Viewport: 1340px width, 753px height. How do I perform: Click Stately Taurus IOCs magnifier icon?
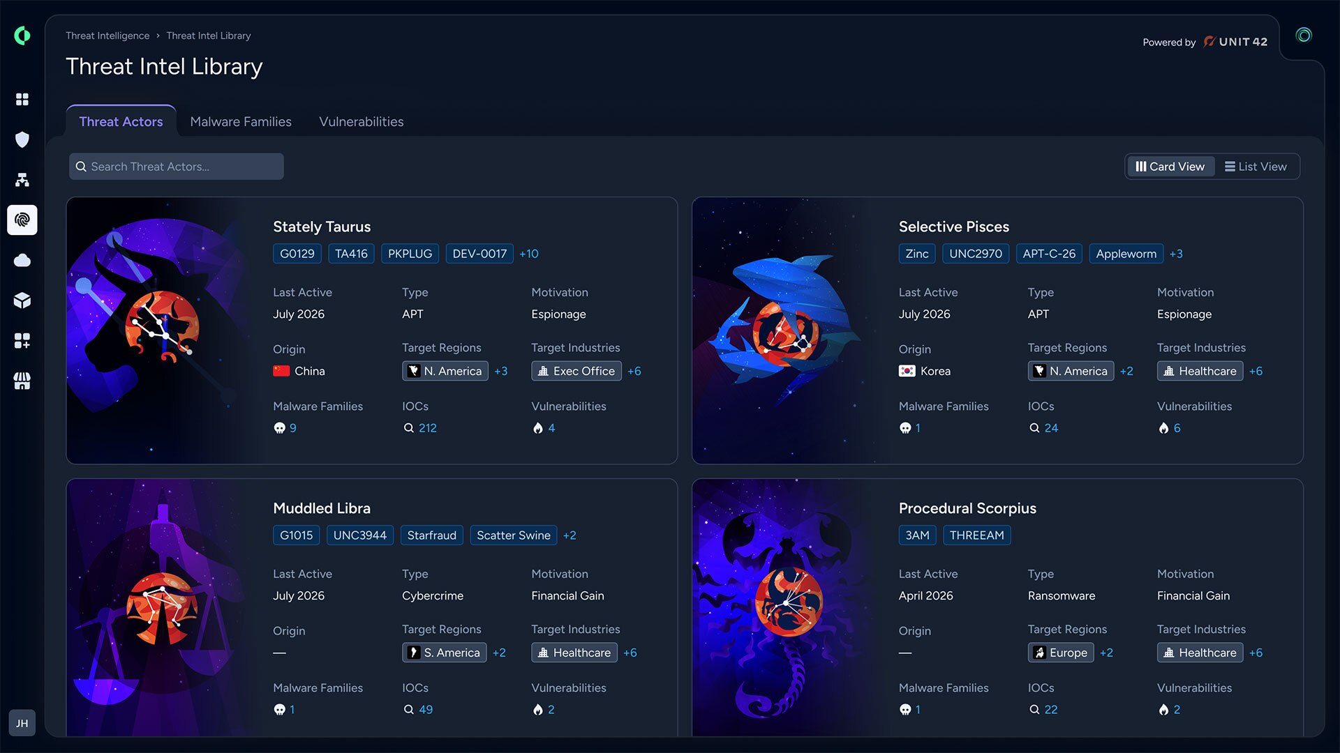coord(409,428)
